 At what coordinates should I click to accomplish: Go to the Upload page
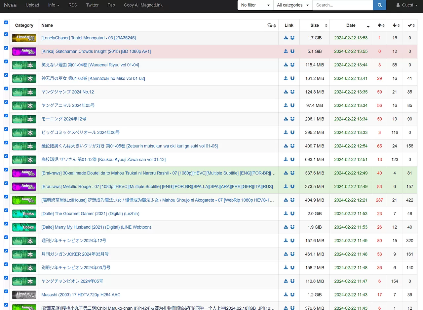click(x=32, y=5)
